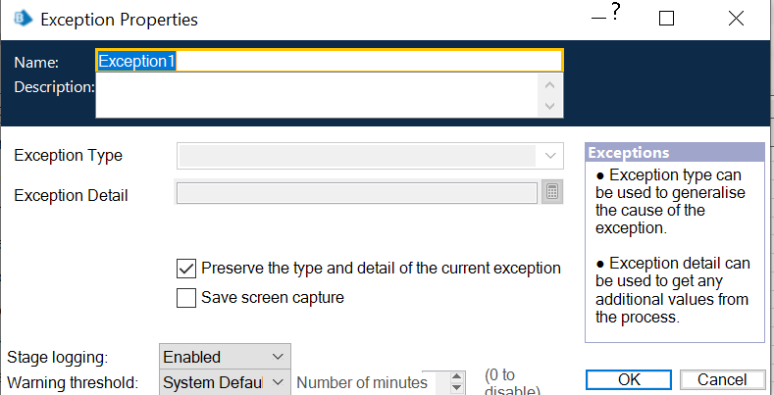Click the question mark help button
The height and width of the screenshot is (395, 774).
click(616, 12)
